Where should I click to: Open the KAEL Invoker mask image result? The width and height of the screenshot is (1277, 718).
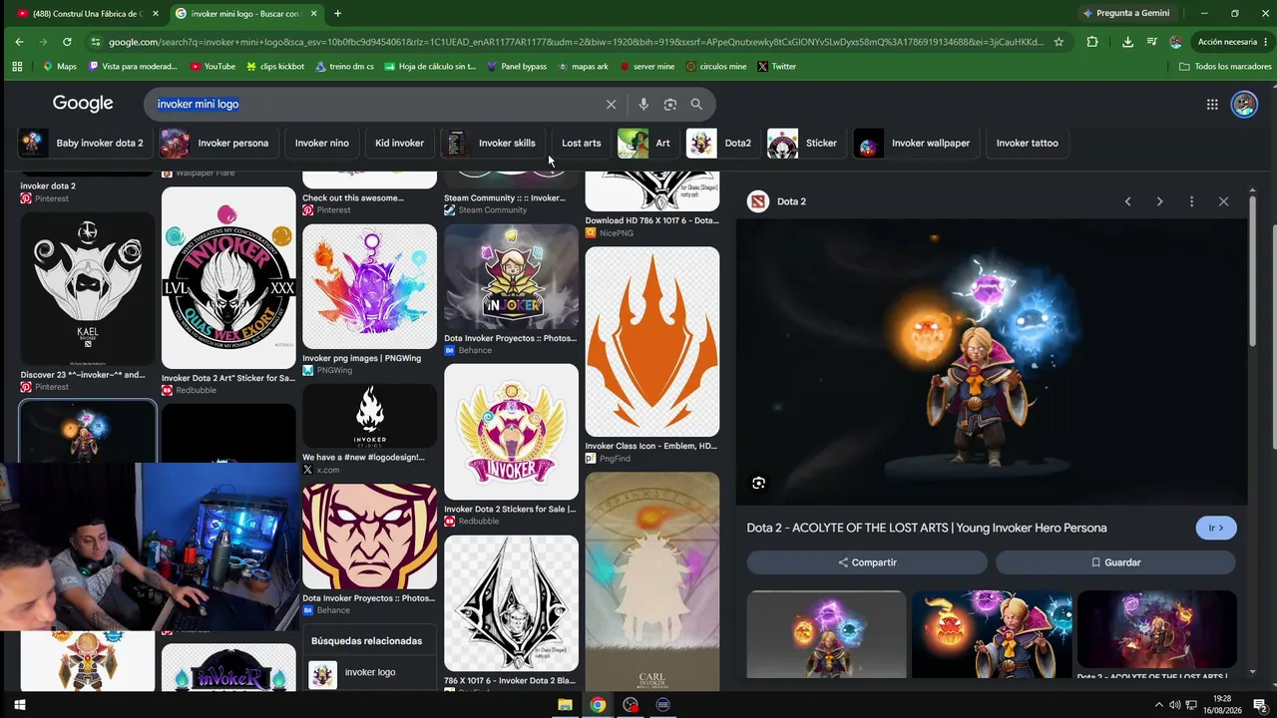(x=88, y=289)
